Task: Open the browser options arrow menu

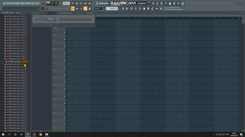Action: click(x=2, y=13)
